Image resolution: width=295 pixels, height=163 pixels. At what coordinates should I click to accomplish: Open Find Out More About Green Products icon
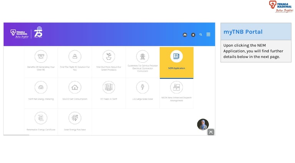(x=109, y=56)
